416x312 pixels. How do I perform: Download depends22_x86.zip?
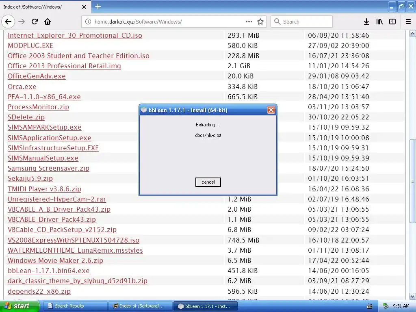click(x=39, y=291)
